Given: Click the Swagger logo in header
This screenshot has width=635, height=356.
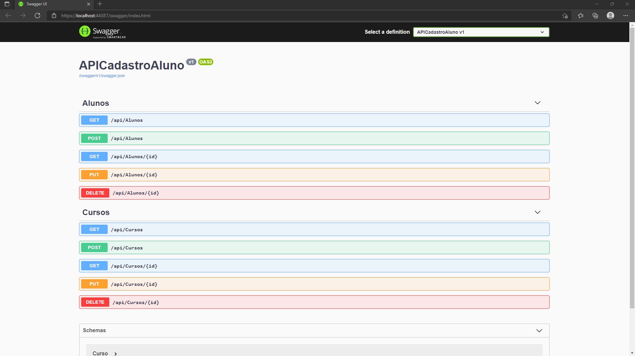Looking at the screenshot, I should [x=102, y=32].
